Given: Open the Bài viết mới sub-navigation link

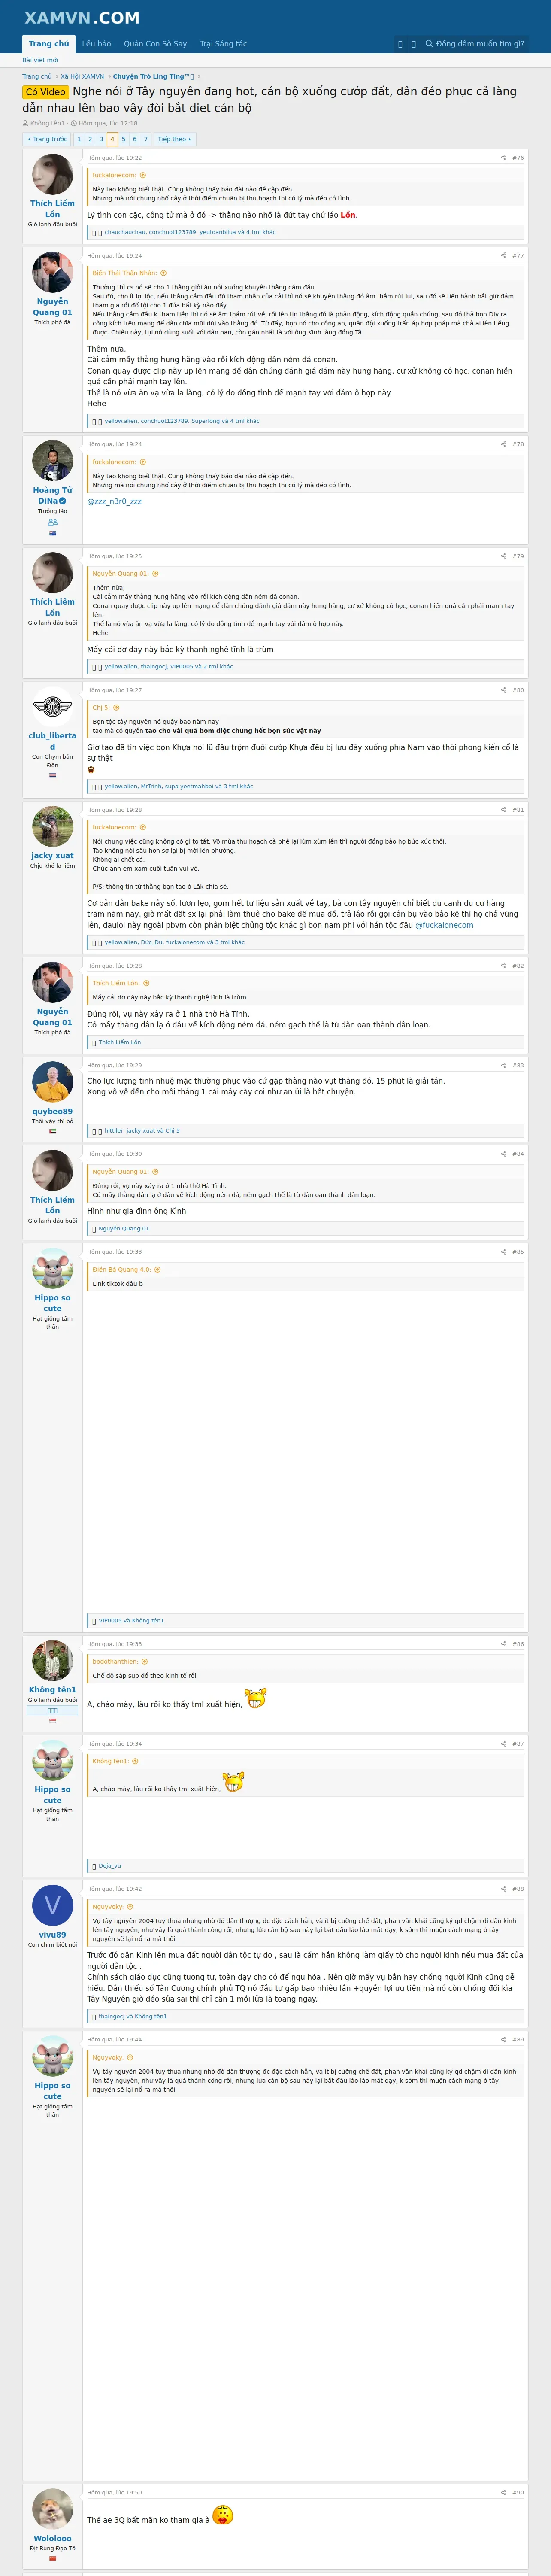Looking at the screenshot, I should (40, 60).
